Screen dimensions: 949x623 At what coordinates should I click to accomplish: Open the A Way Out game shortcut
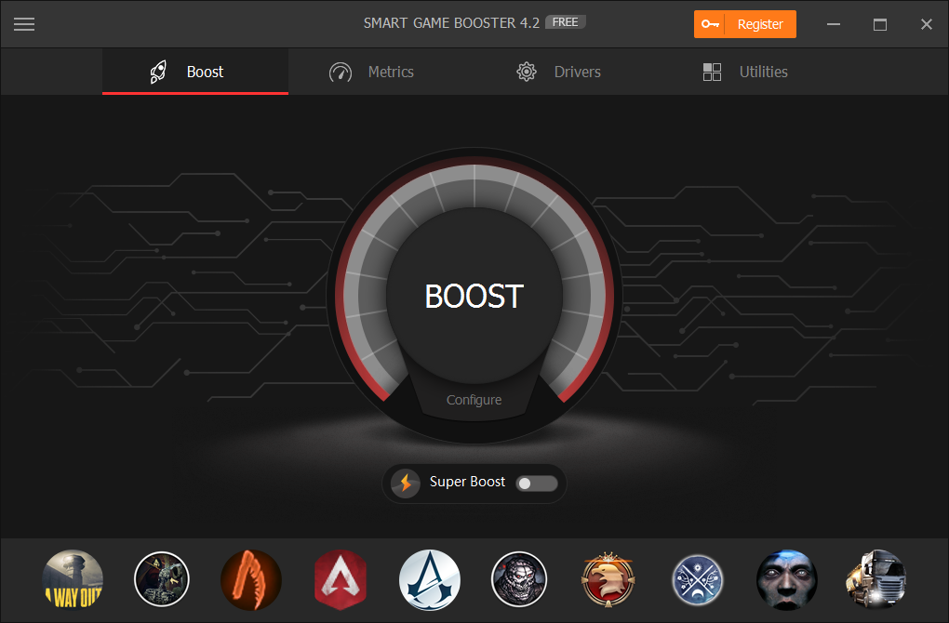[x=73, y=579]
